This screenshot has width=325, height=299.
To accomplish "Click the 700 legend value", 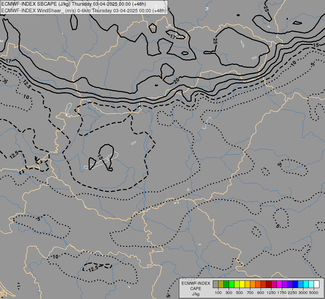I will pyautogui.click(x=250, y=293).
